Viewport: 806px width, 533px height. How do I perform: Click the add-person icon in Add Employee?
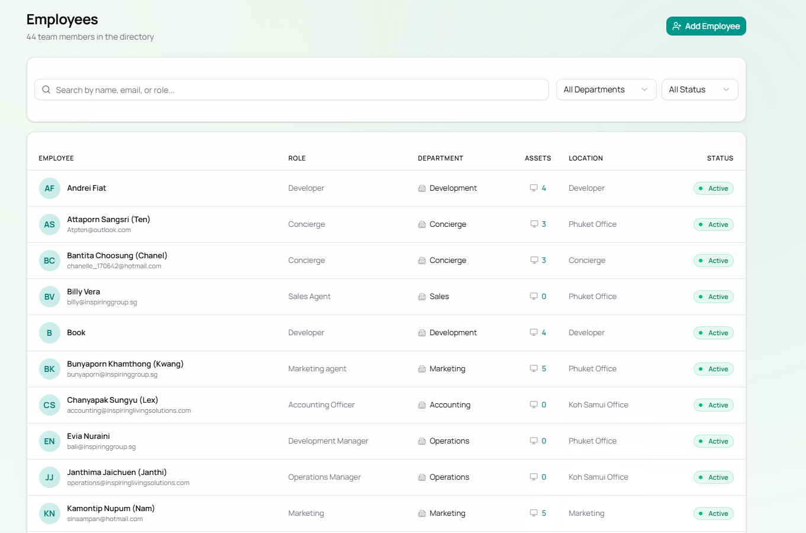pos(677,26)
